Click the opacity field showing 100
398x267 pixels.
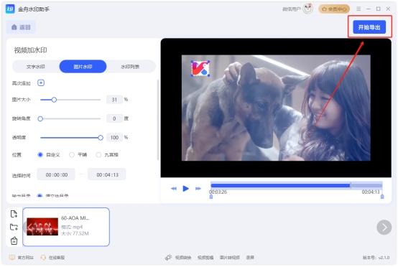(114, 138)
